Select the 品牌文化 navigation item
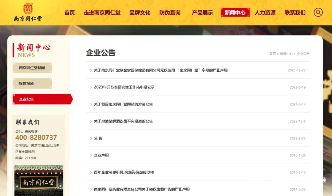 [x=140, y=13]
